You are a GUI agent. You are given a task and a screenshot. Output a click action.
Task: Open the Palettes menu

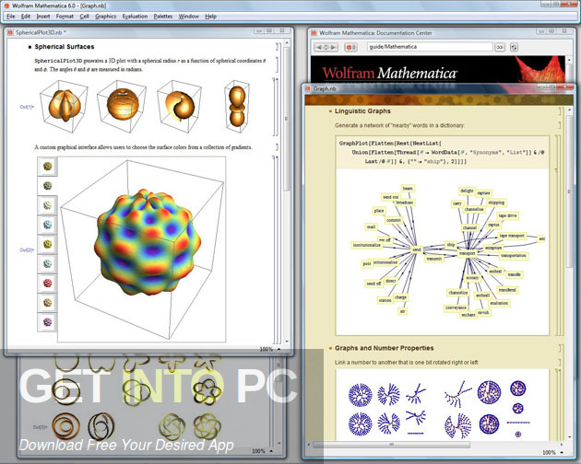[x=163, y=17]
